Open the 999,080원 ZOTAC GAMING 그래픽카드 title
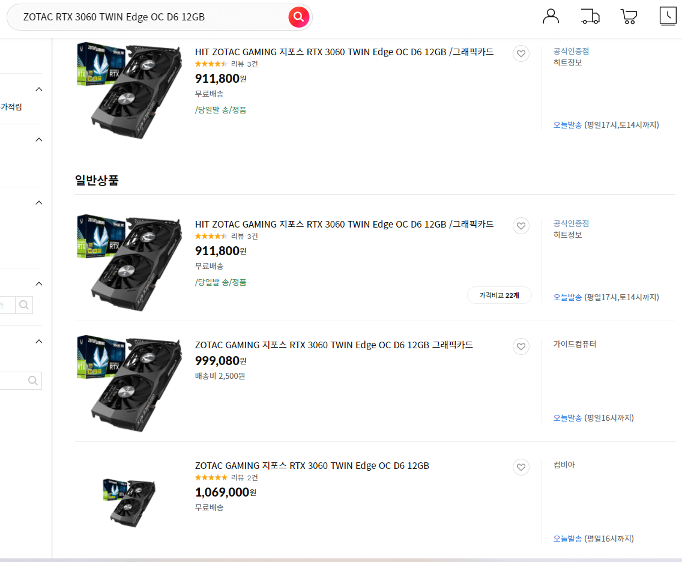Viewport: 682px width, 562px height. [334, 345]
